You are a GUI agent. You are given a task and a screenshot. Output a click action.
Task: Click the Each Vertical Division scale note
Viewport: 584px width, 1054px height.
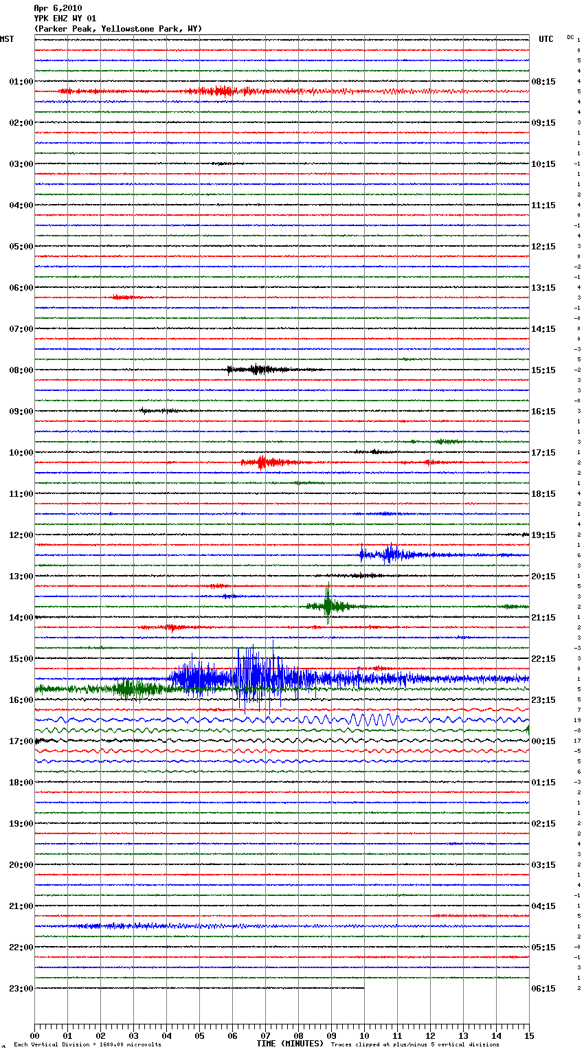pyautogui.click(x=87, y=1045)
